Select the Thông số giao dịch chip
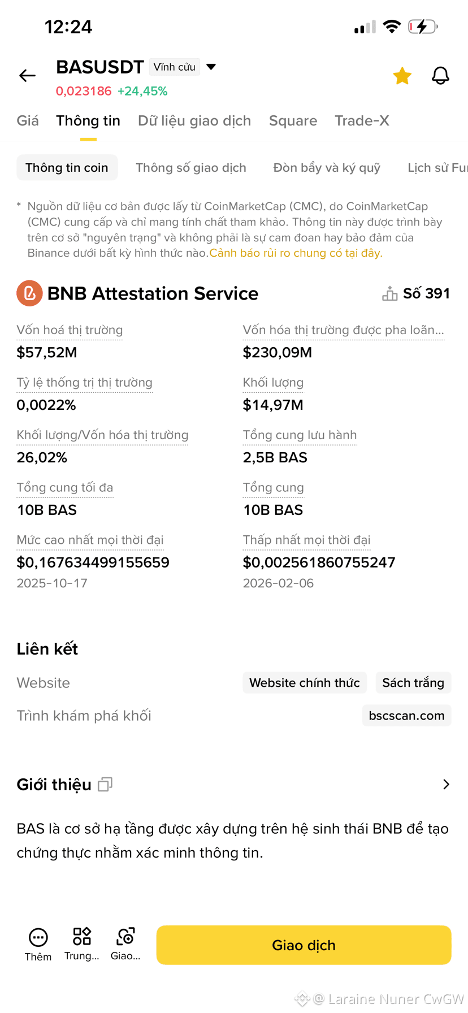The width and height of the screenshot is (468, 1013). point(191,167)
